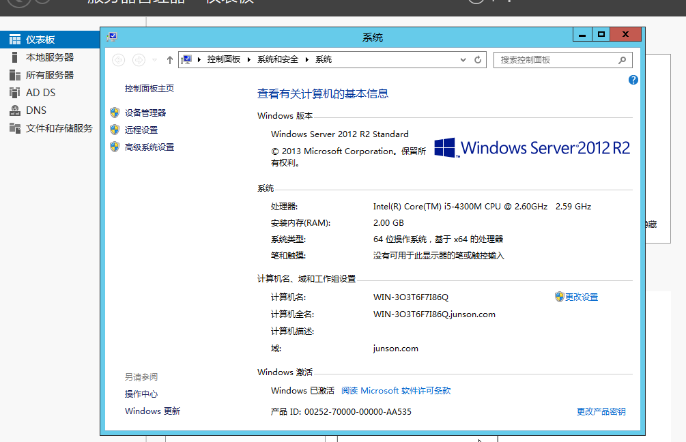This screenshot has width=686, height=442.
Task: Click the 查看有关计算机的基本信息 heading
Action: tap(323, 93)
